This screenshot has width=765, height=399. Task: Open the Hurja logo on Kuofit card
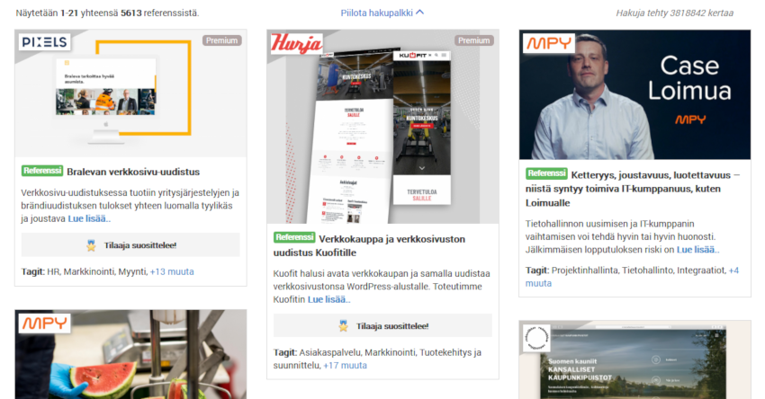point(297,43)
